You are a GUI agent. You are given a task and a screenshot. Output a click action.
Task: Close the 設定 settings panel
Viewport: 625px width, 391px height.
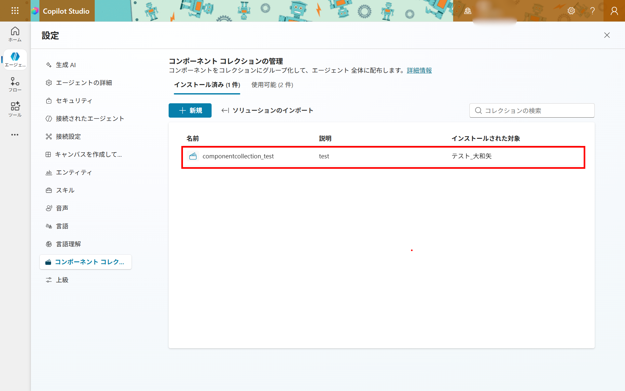click(x=607, y=35)
